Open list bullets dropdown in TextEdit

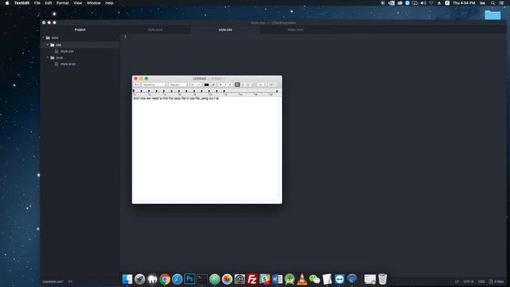click(x=272, y=85)
